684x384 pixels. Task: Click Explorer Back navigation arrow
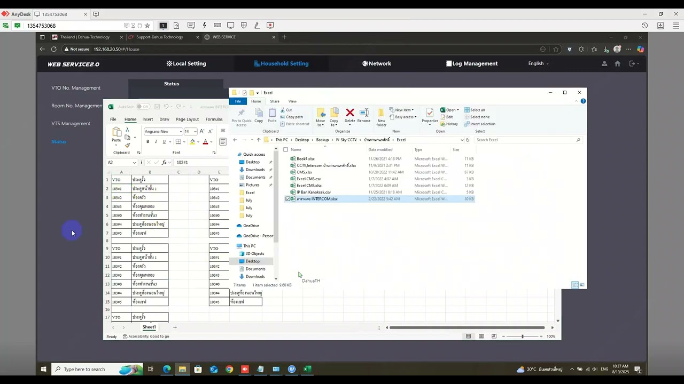pos(235,140)
